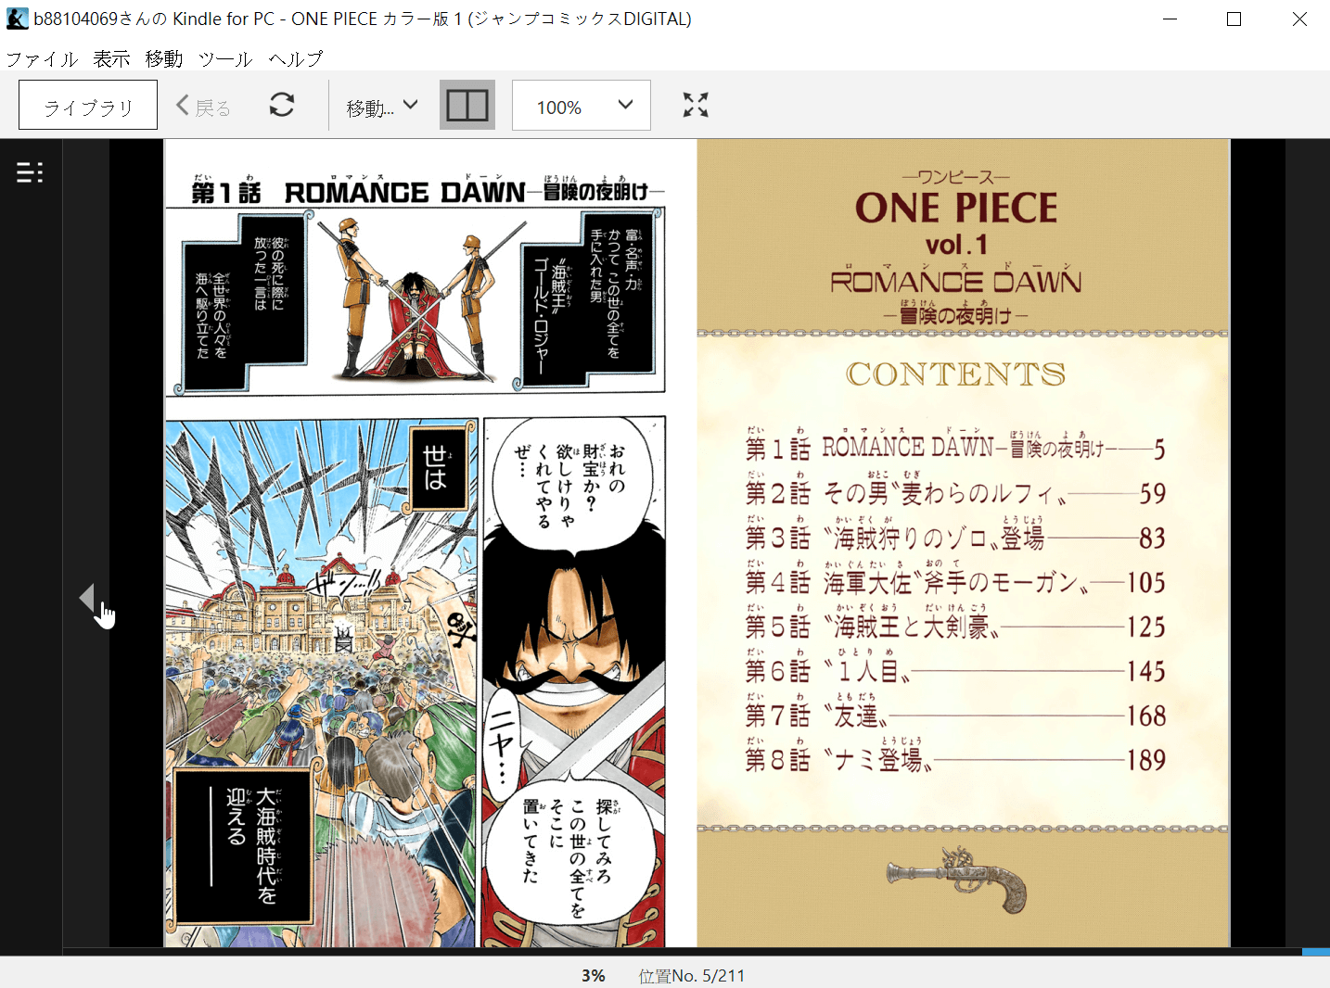Click the 第5話 contents entry, page 125
1330x988 pixels.
pyautogui.click(x=955, y=625)
